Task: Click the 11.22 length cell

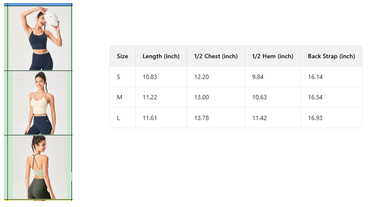Action: [150, 97]
